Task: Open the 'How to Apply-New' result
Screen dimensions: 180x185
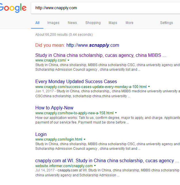Action: coord(54,108)
